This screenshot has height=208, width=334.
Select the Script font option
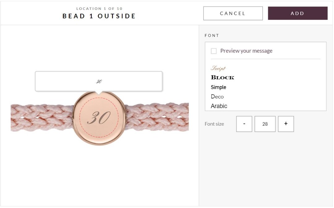(x=218, y=68)
